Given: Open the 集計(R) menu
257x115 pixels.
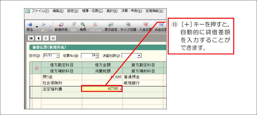Looking at the screenshot, I should pos(112,11).
